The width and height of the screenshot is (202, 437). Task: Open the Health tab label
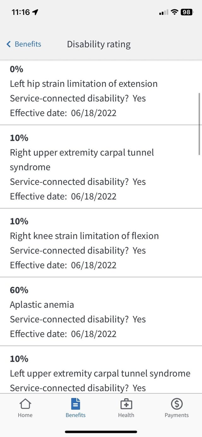(126, 415)
